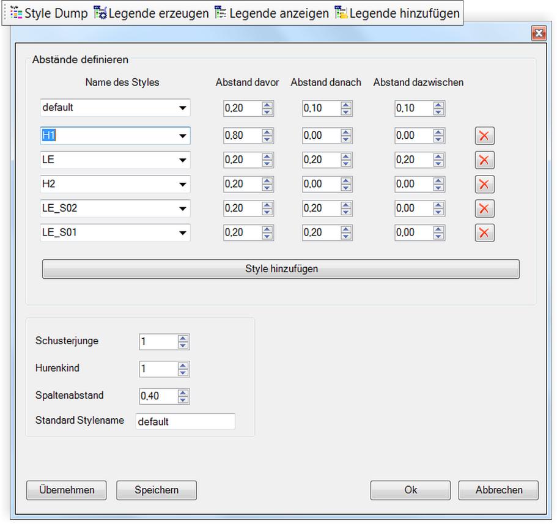
Task: Click the Legende anzeigen toolbar icon
Action: coord(220,13)
